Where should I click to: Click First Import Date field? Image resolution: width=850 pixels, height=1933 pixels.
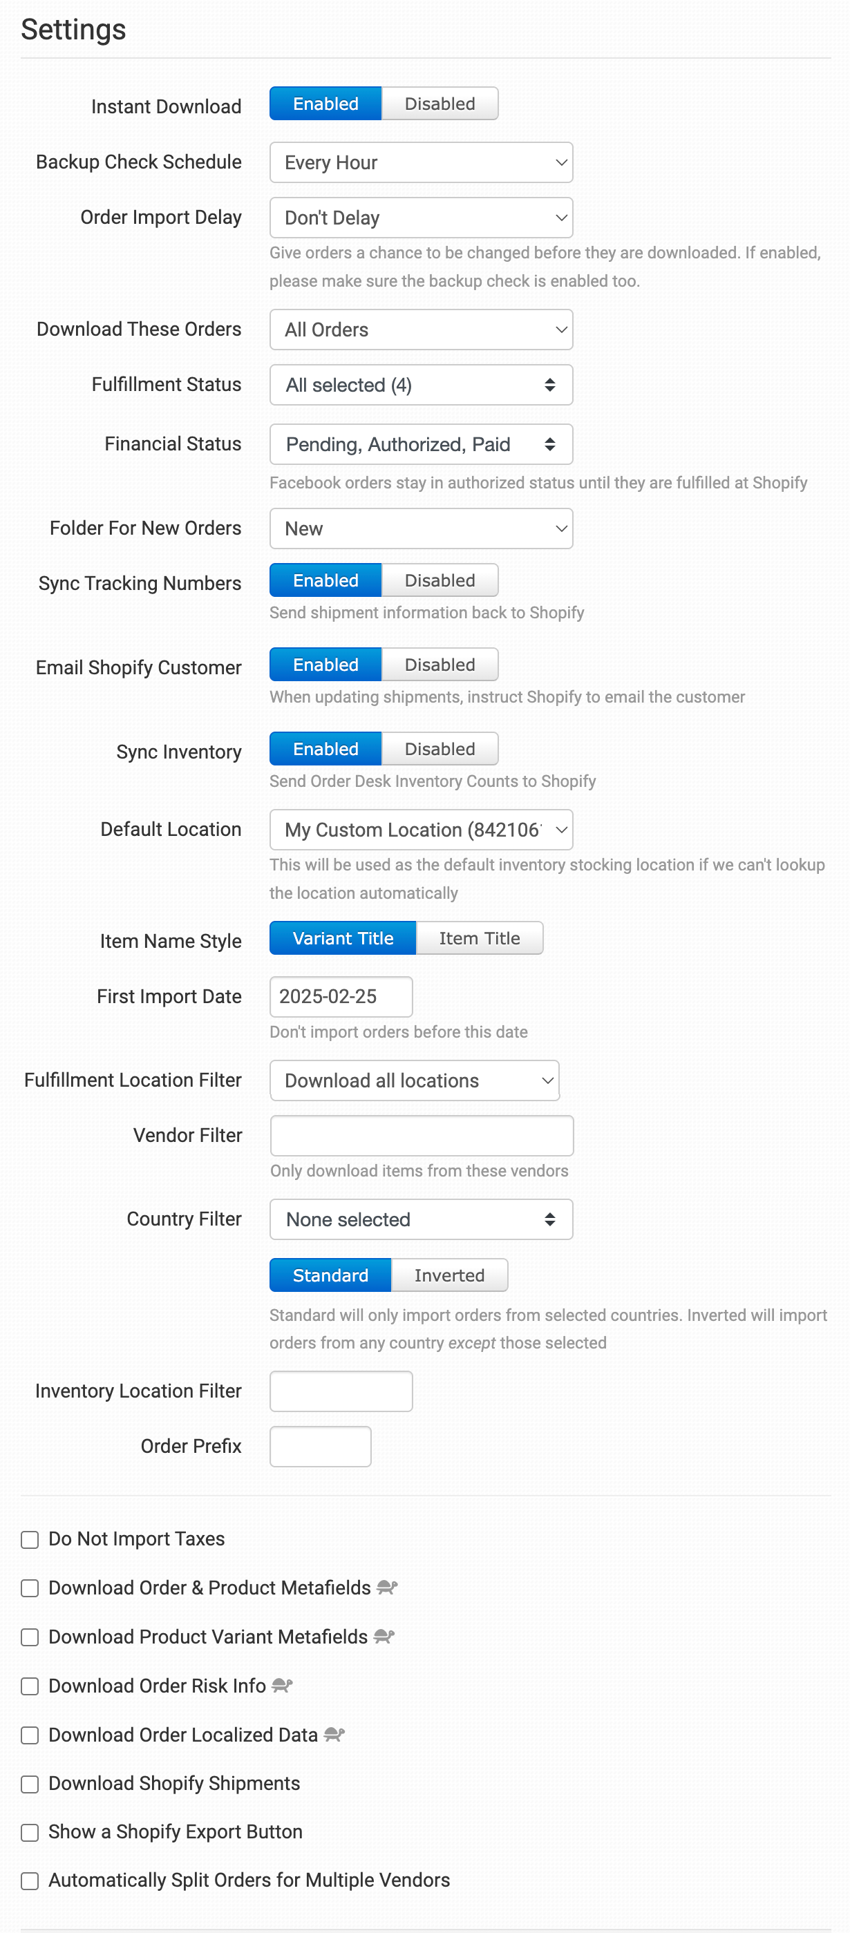coord(341,996)
